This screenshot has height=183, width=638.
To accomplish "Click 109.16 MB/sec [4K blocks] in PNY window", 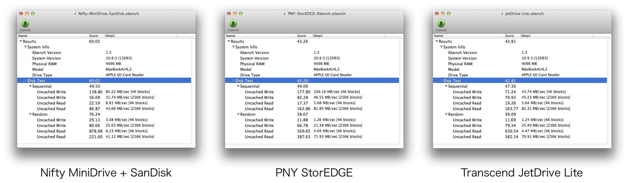I will [x=337, y=92].
